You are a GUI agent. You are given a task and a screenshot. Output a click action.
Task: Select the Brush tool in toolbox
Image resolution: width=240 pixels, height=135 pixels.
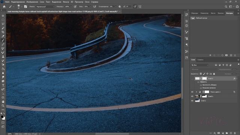point(3,40)
